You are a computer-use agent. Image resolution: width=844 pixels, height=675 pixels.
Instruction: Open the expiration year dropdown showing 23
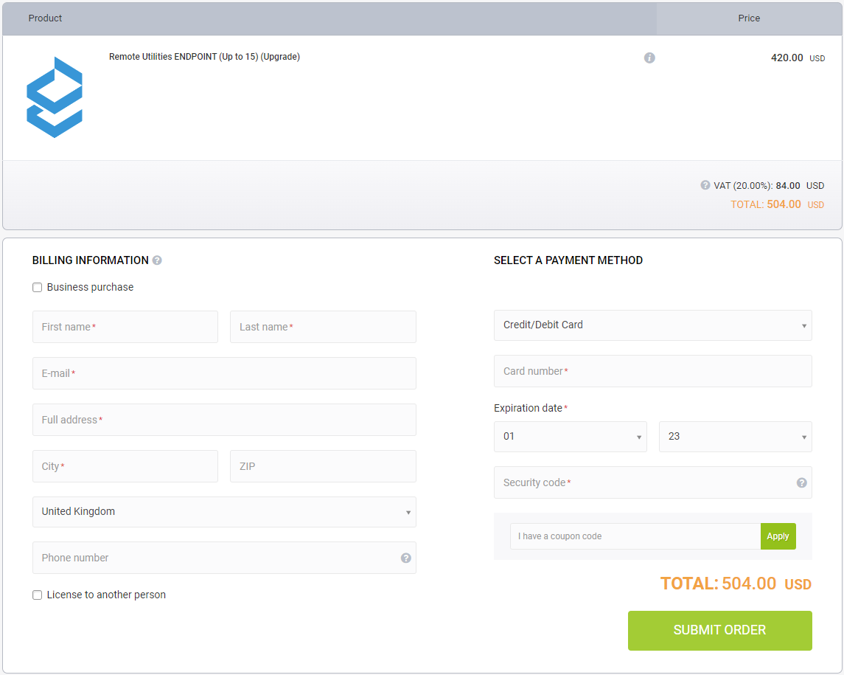(735, 437)
